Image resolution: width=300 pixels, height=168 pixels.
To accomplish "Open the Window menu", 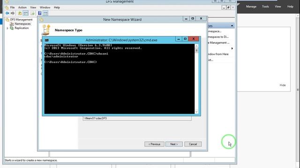I will point(45,7).
